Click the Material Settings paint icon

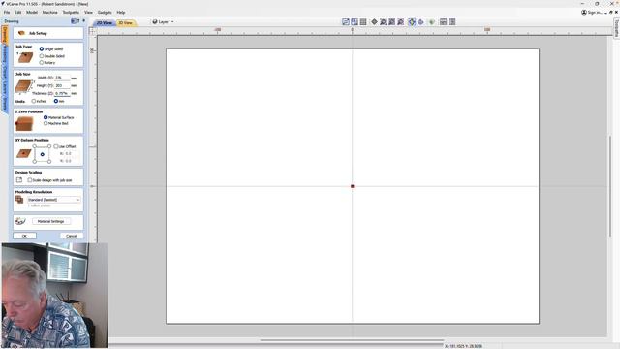(x=20, y=221)
